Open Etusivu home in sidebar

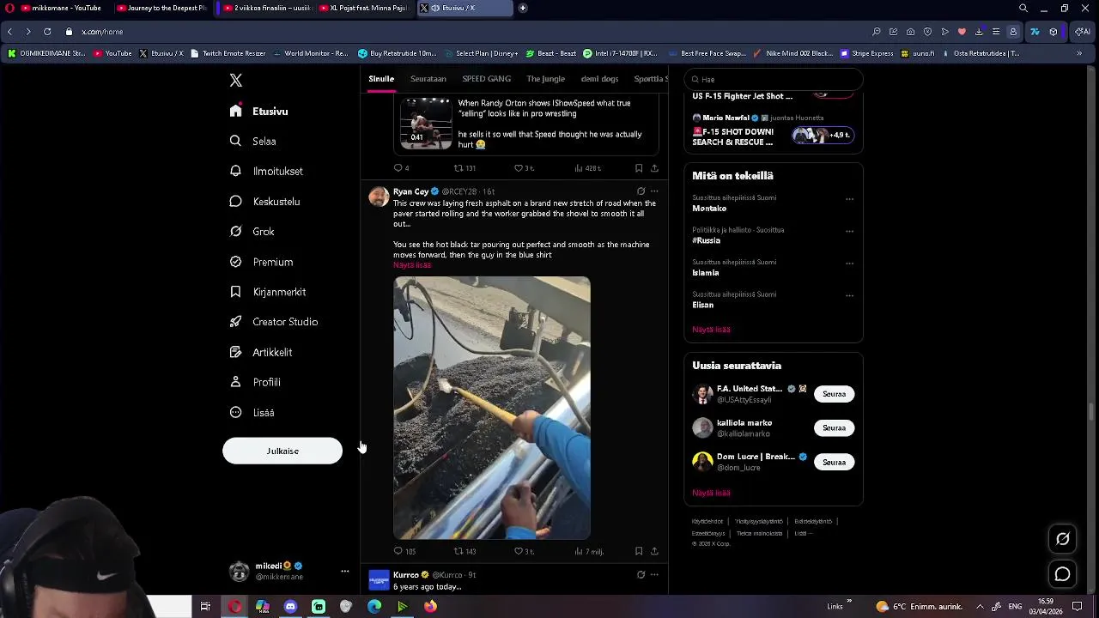(x=259, y=112)
